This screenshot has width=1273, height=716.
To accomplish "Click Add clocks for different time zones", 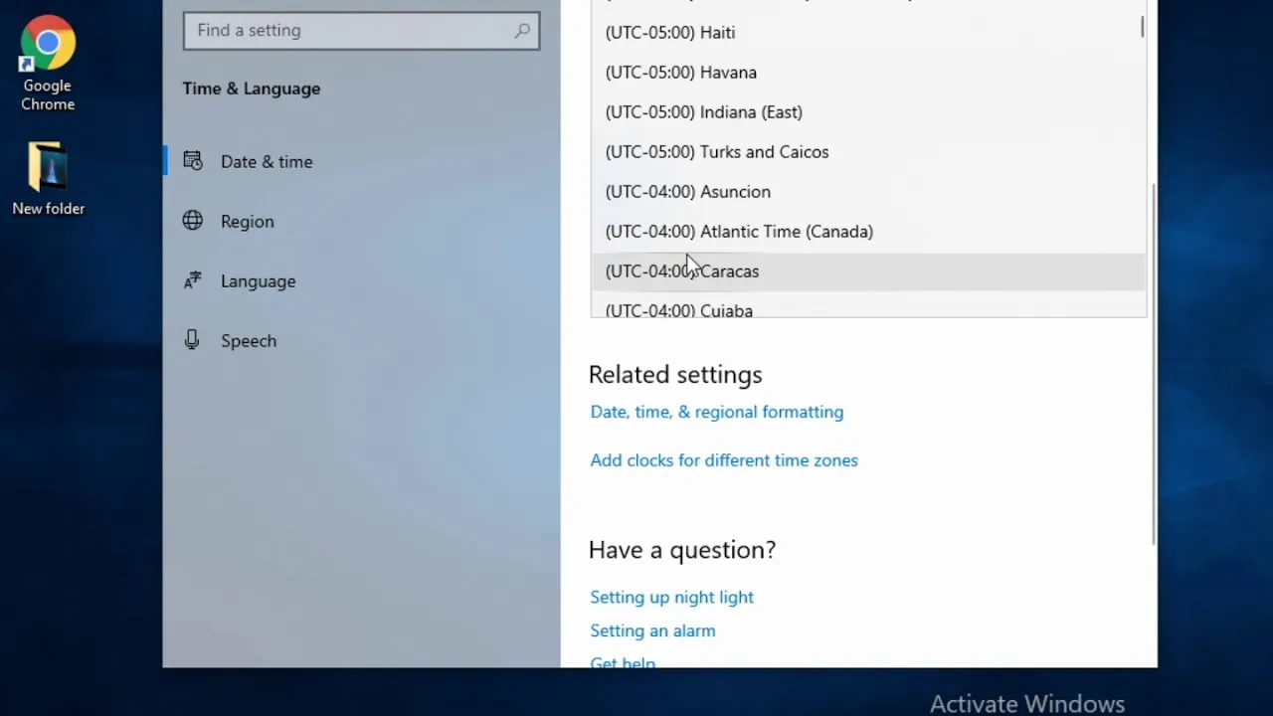I will pos(724,460).
